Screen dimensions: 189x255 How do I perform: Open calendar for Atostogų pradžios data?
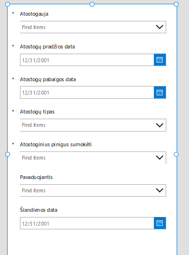click(x=160, y=60)
